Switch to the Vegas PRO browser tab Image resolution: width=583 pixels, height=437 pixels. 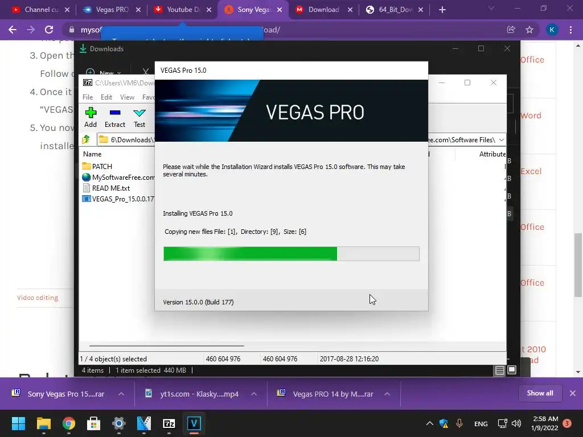(x=108, y=10)
